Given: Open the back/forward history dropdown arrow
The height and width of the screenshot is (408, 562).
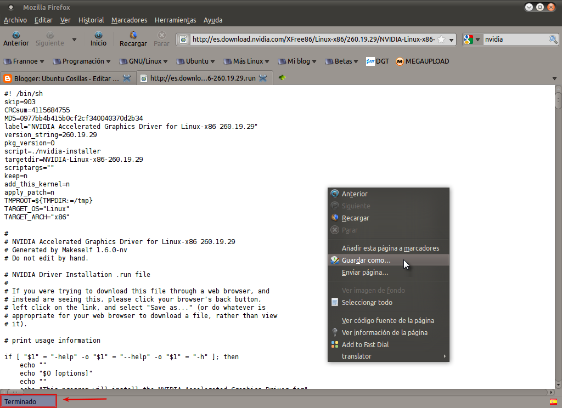Looking at the screenshot, I should [74, 39].
